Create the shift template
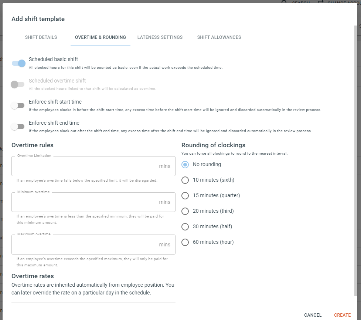This screenshot has height=320, width=361. (x=343, y=315)
